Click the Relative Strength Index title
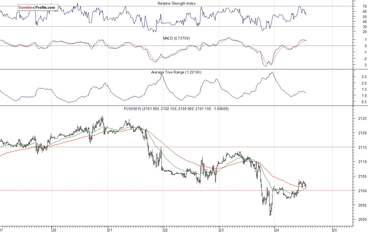The height and width of the screenshot is (232, 368). click(x=177, y=4)
